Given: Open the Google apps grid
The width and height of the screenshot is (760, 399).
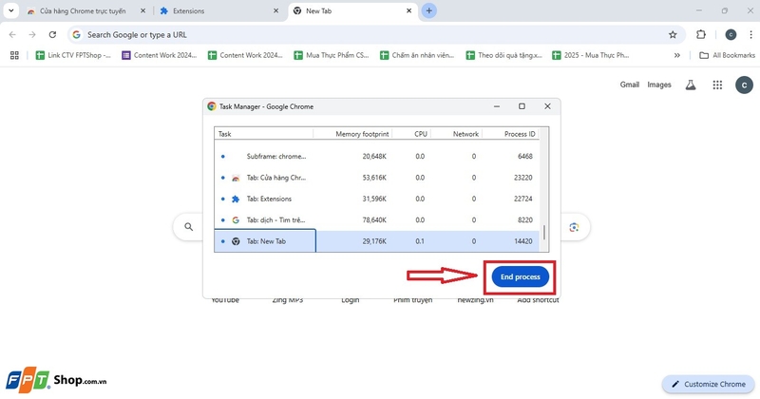Looking at the screenshot, I should (x=717, y=85).
